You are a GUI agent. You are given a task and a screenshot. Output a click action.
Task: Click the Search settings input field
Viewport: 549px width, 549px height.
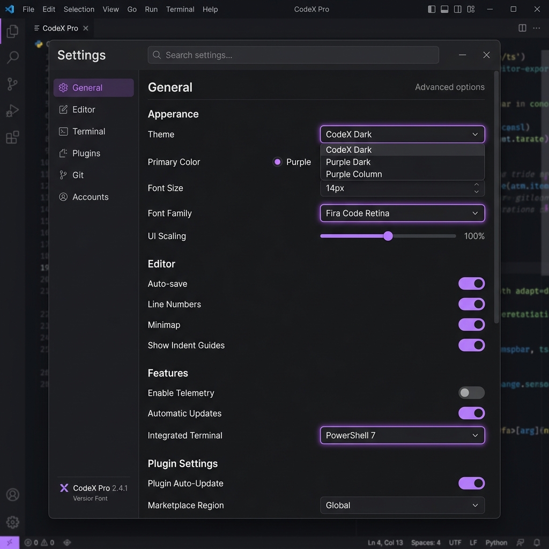point(293,55)
